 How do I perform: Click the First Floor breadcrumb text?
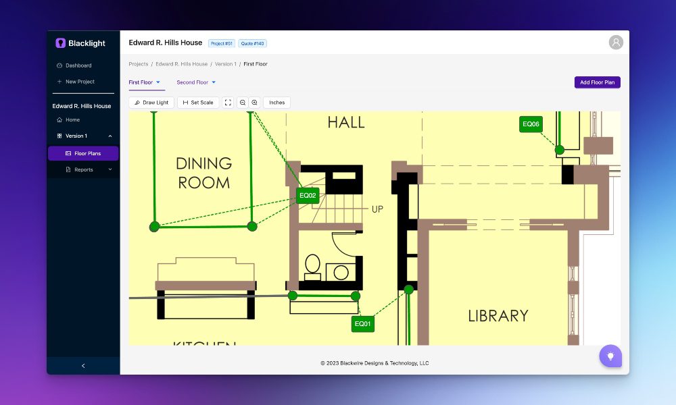click(x=256, y=64)
